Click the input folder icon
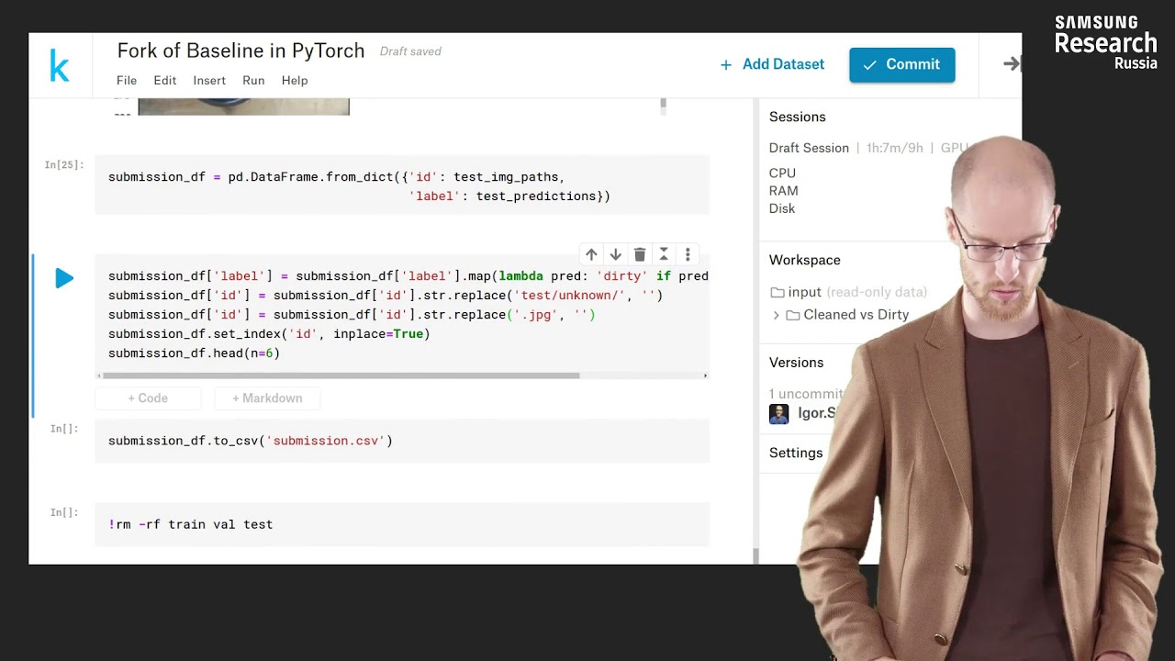Viewport: 1175px width, 661px height. pos(778,292)
